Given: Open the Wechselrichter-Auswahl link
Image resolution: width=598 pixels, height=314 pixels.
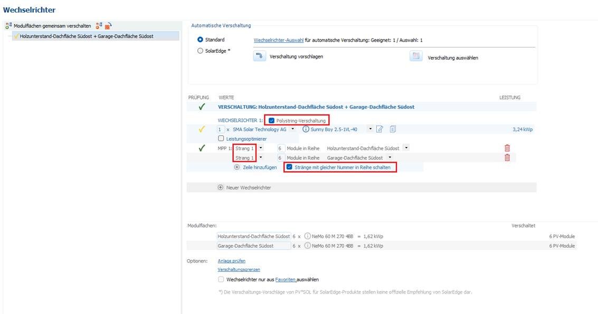Looking at the screenshot, I should coord(279,40).
